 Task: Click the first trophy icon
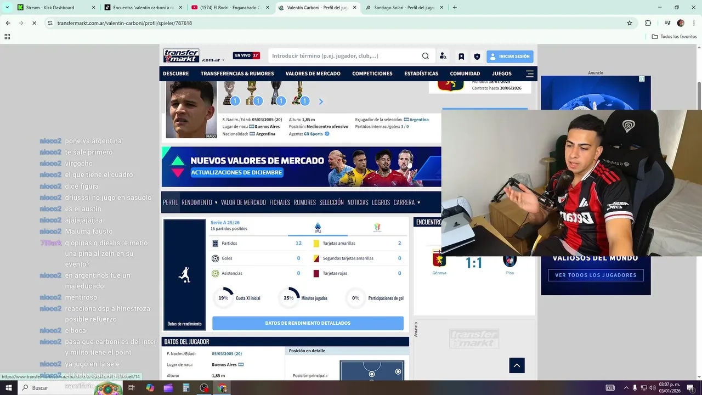(x=229, y=93)
